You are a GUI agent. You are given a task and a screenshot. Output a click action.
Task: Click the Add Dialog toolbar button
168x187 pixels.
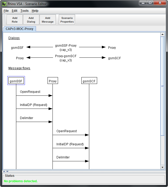click(x=31, y=20)
